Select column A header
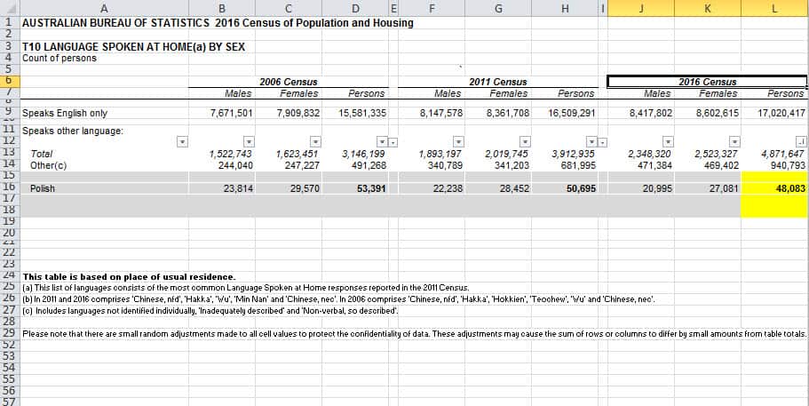 coord(104,8)
